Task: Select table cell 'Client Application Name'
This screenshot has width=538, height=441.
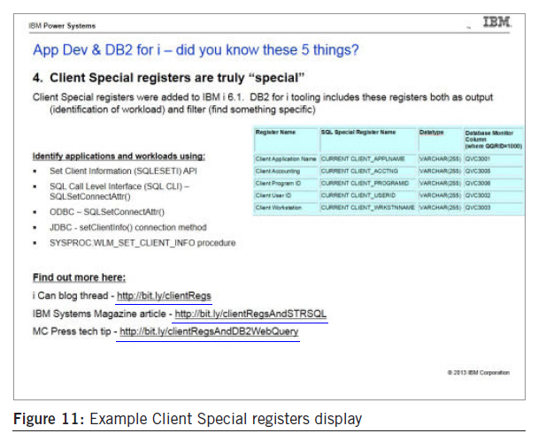Action: (x=286, y=159)
